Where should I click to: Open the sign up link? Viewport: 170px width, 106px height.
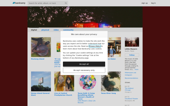pyautogui.click(x=144, y=3)
